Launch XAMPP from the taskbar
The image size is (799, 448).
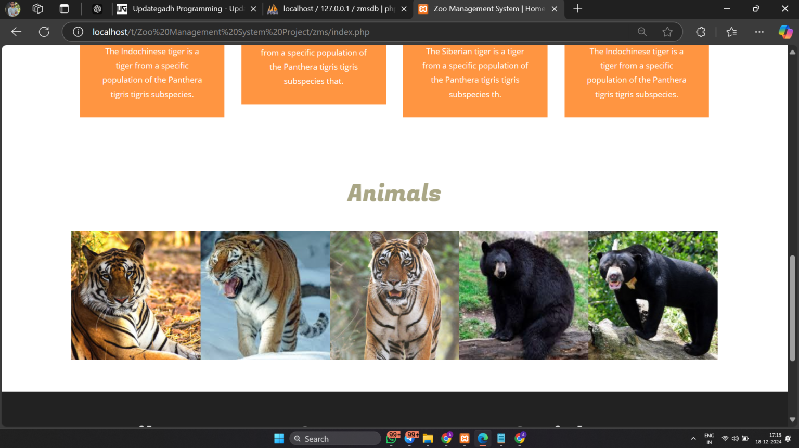[463, 438]
